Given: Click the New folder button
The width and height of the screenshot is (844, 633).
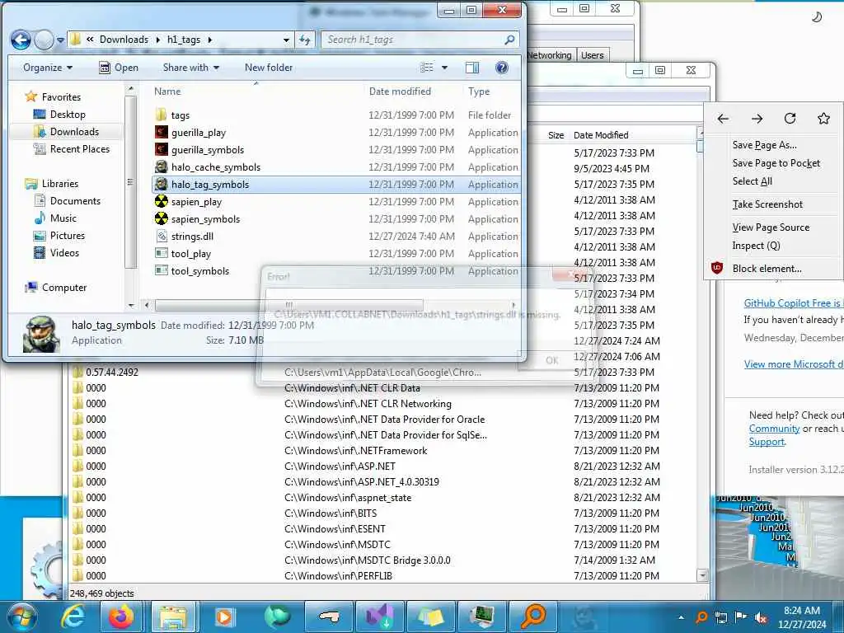Looking at the screenshot, I should coord(269,68).
